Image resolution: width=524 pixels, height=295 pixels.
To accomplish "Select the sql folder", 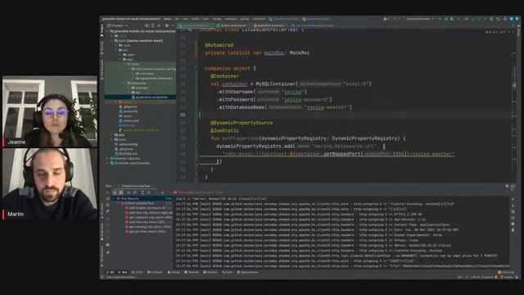I will click(x=136, y=93).
